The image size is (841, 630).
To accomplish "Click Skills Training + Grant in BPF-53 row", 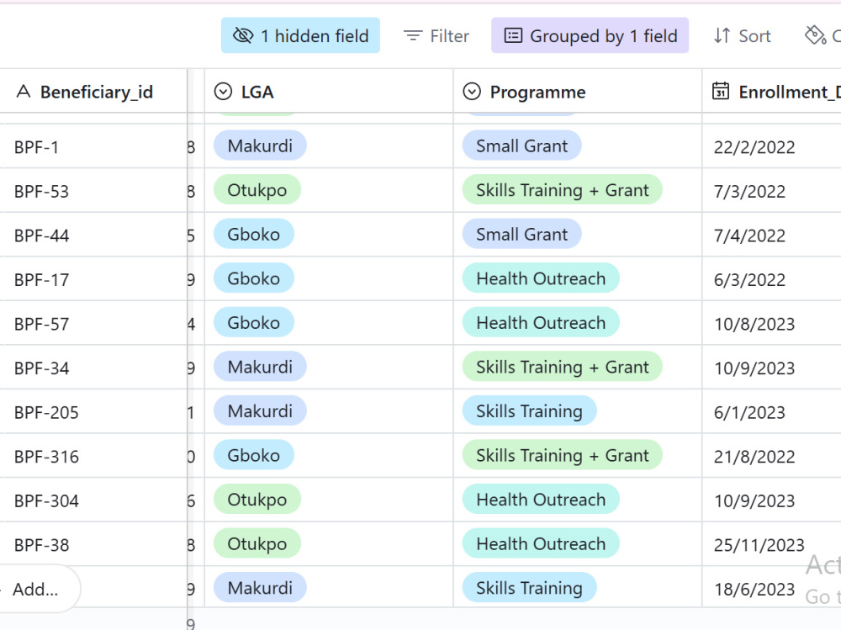I will coord(562,190).
